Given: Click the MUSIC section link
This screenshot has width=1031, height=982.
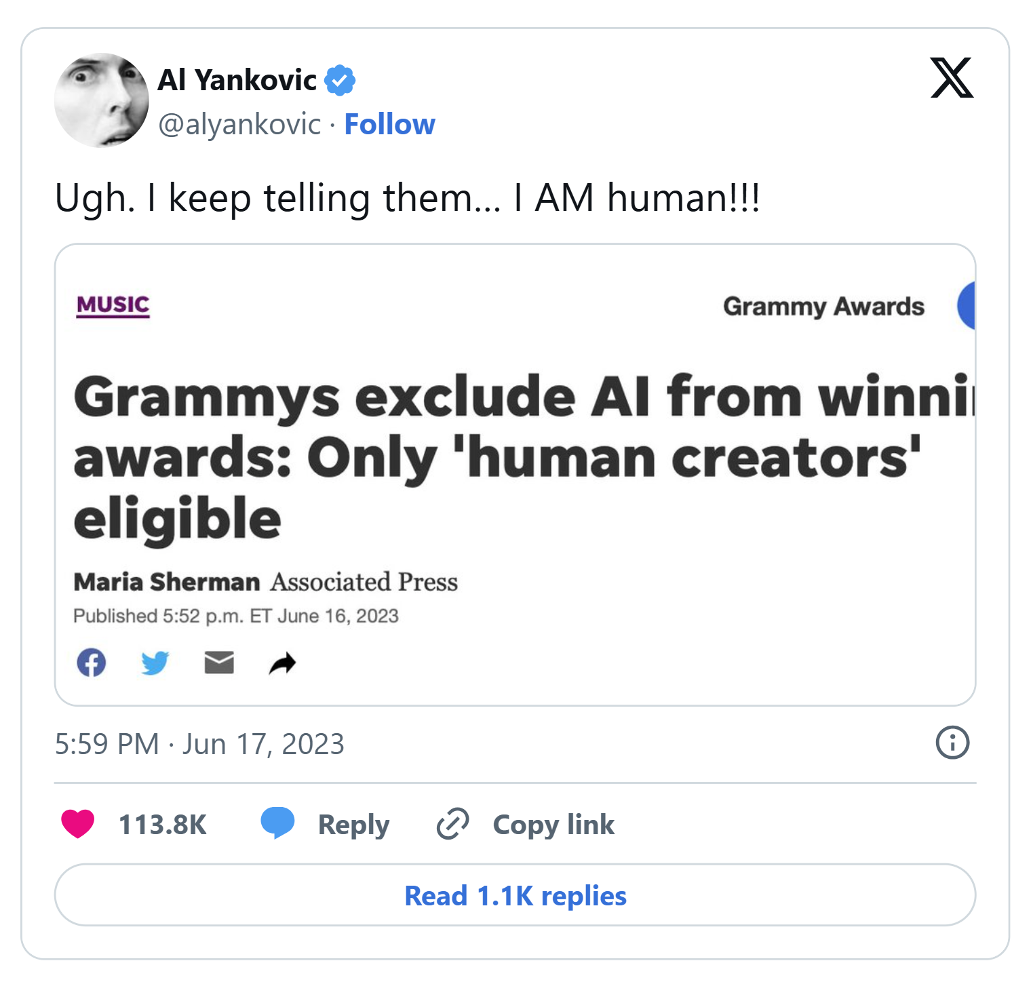Looking at the screenshot, I should coord(113,305).
